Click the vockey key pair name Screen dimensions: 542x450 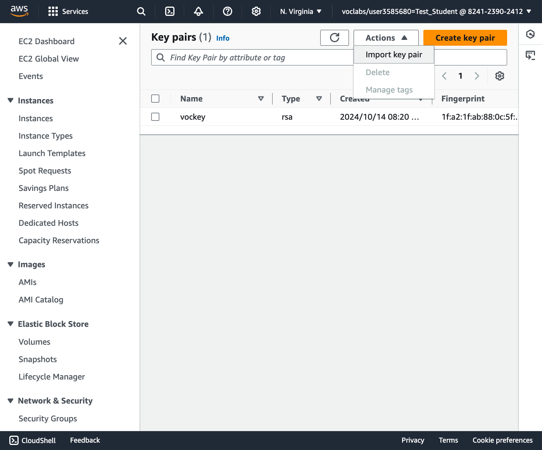coord(193,117)
